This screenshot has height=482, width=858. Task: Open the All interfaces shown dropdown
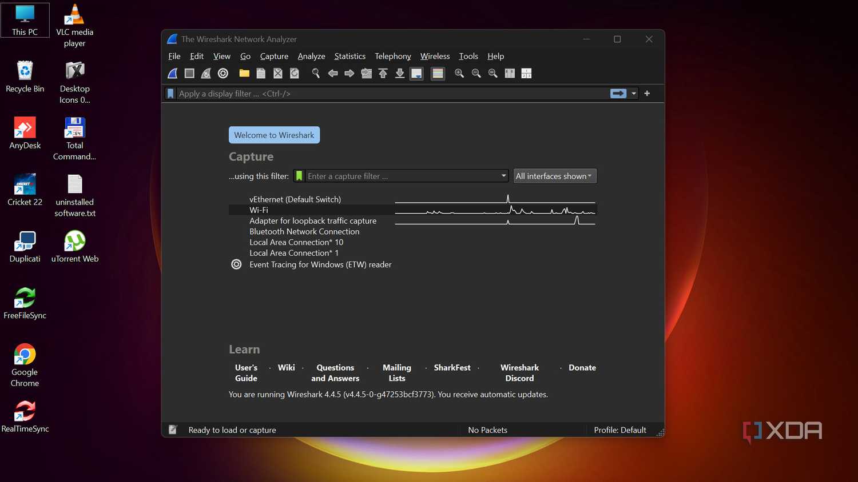click(x=554, y=176)
